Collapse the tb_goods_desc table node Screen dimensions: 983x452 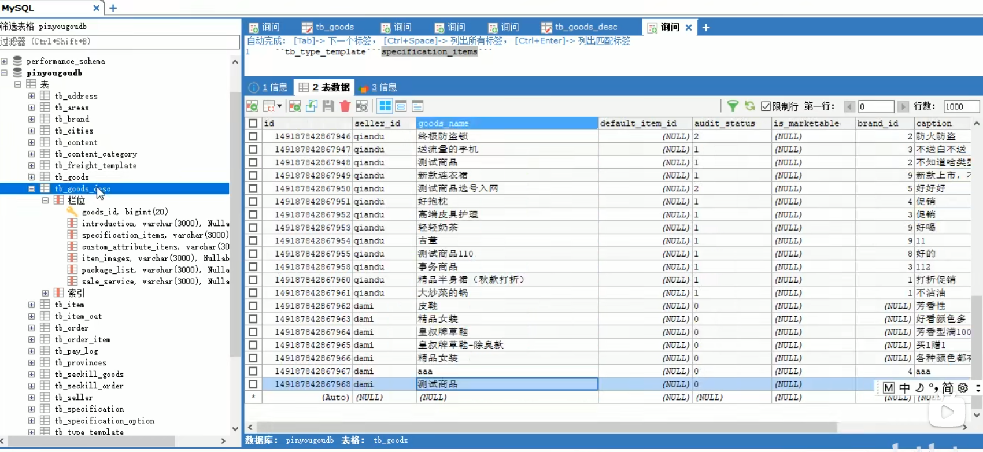pos(32,188)
